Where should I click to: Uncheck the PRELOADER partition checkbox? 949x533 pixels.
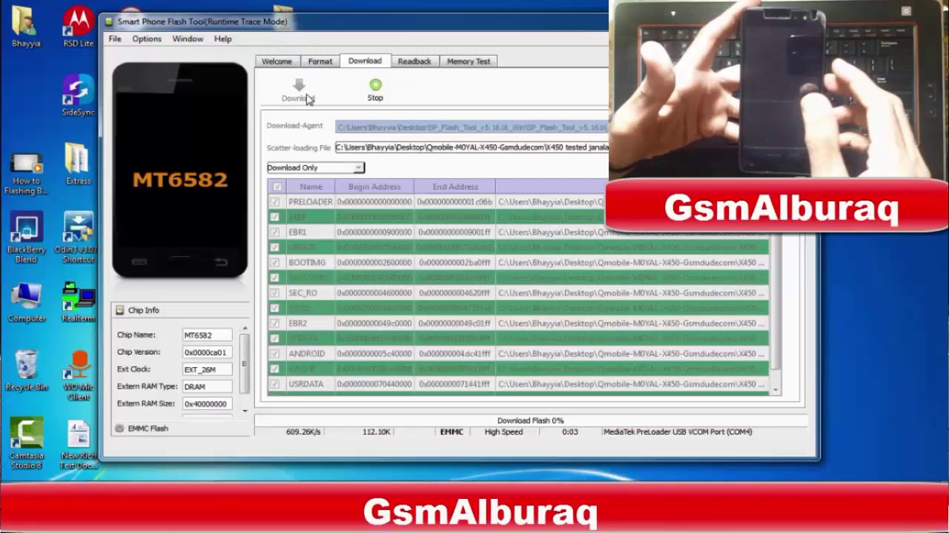pos(275,202)
